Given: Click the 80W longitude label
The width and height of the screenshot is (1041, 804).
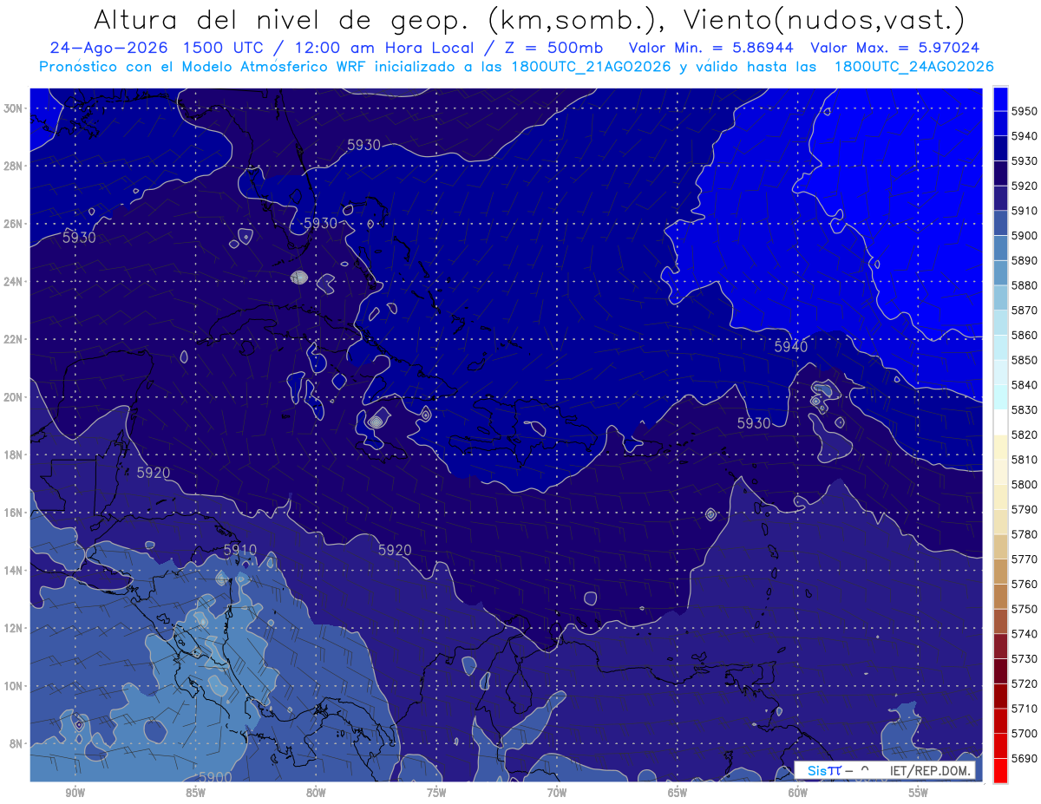Looking at the screenshot, I should [x=316, y=793].
